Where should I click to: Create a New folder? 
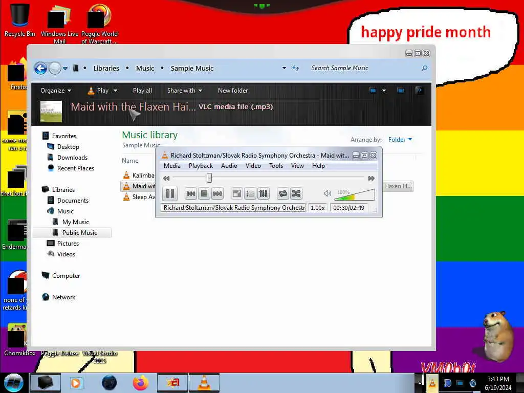pos(233,91)
